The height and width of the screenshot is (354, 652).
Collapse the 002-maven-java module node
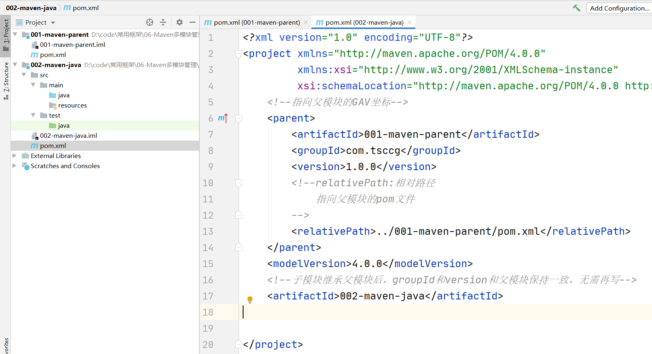[x=15, y=65]
